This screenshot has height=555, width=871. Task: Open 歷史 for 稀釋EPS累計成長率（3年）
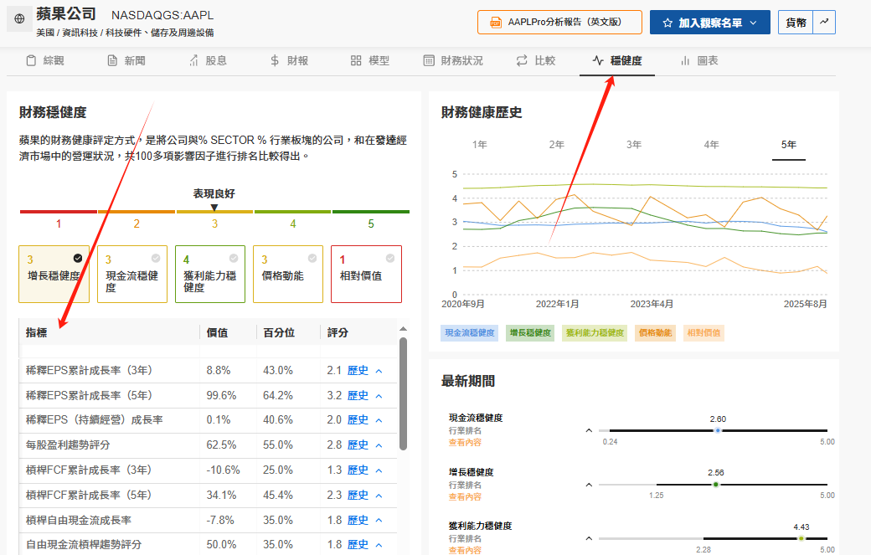pos(358,371)
